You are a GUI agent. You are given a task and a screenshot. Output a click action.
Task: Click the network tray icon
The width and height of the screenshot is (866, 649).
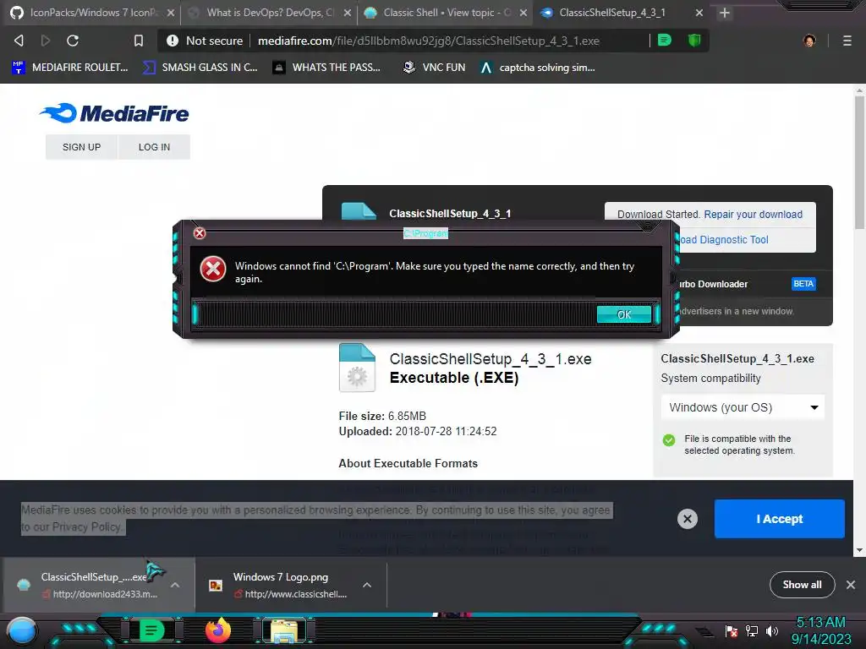pos(752,630)
